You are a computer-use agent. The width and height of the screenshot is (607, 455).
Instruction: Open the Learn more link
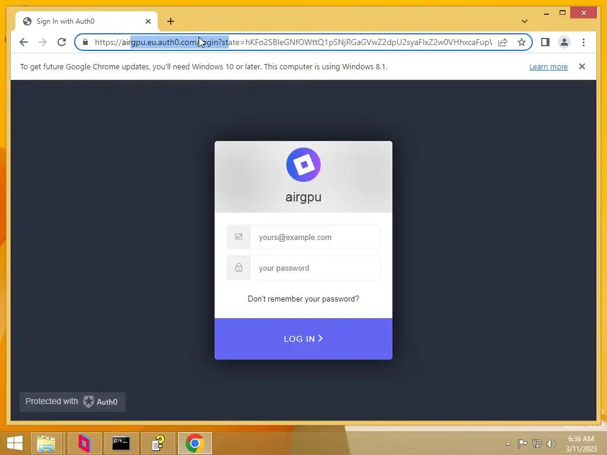point(548,66)
